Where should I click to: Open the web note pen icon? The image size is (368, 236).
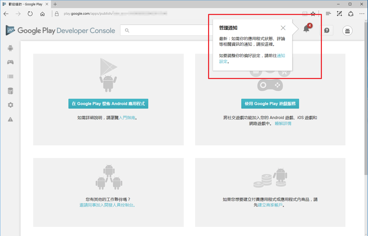click(x=339, y=14)
